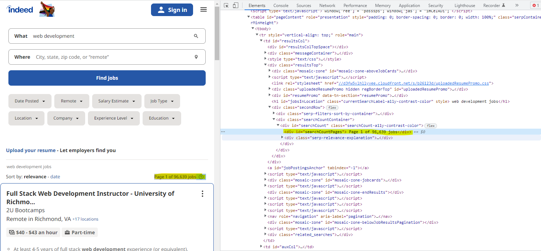Open the Date Posted filter dropdown

pyautogui.click(x=30, y=101)
